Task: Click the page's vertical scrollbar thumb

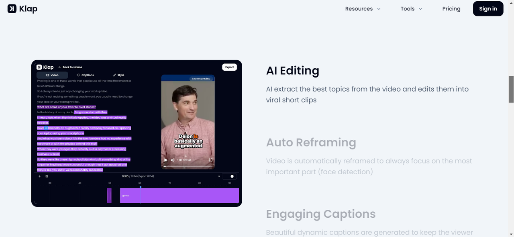Action: pos(511,89)
